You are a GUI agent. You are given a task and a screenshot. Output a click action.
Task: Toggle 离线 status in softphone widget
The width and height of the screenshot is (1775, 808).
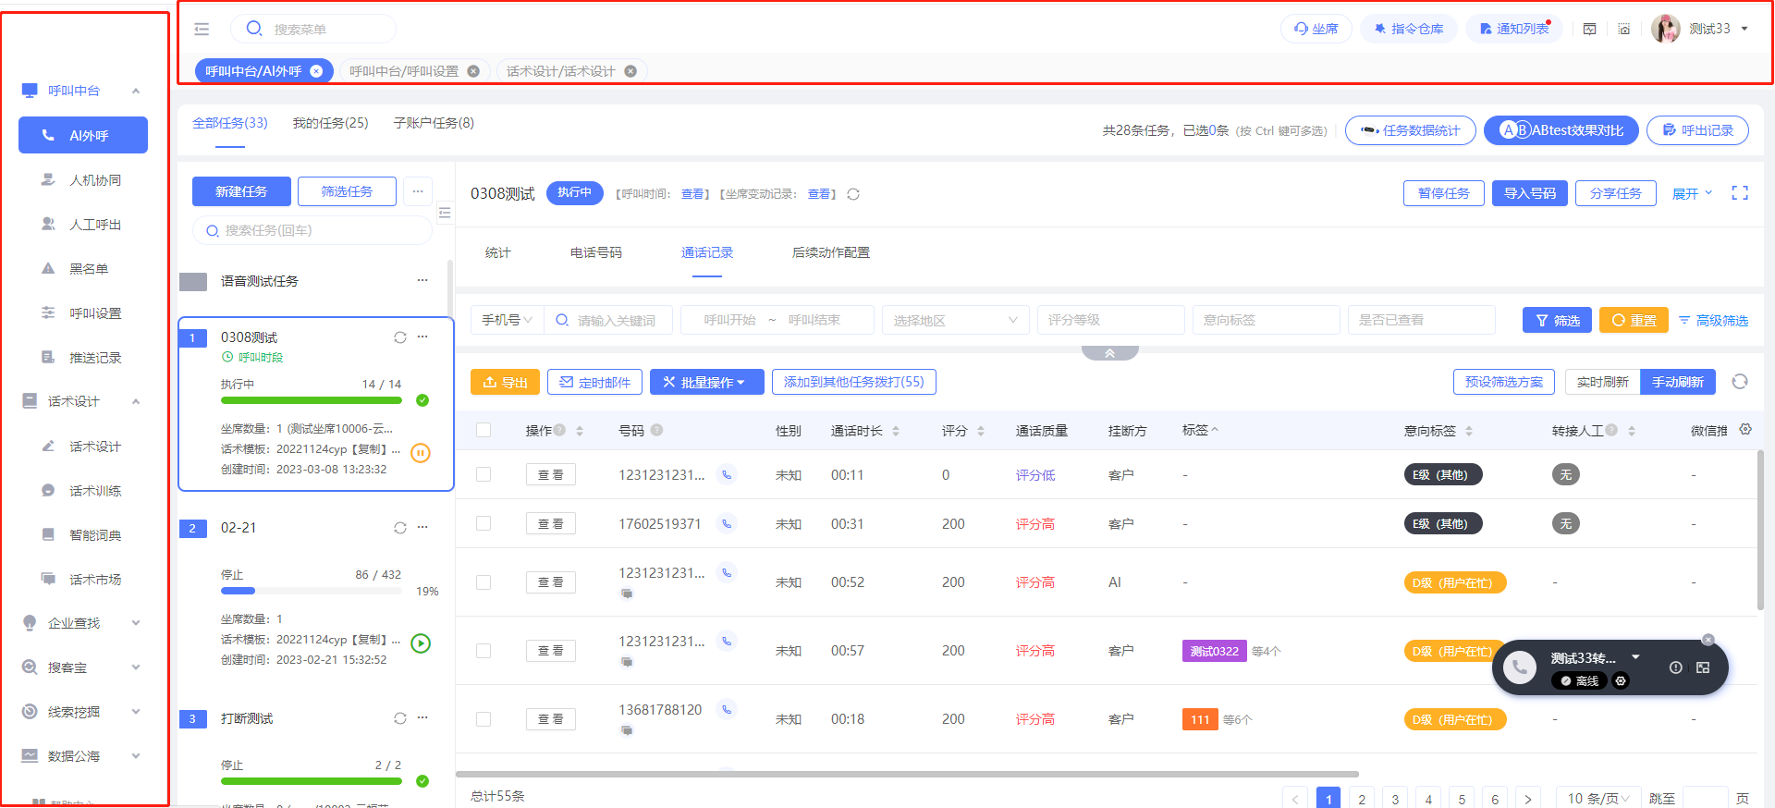[x=1580, y=681]
